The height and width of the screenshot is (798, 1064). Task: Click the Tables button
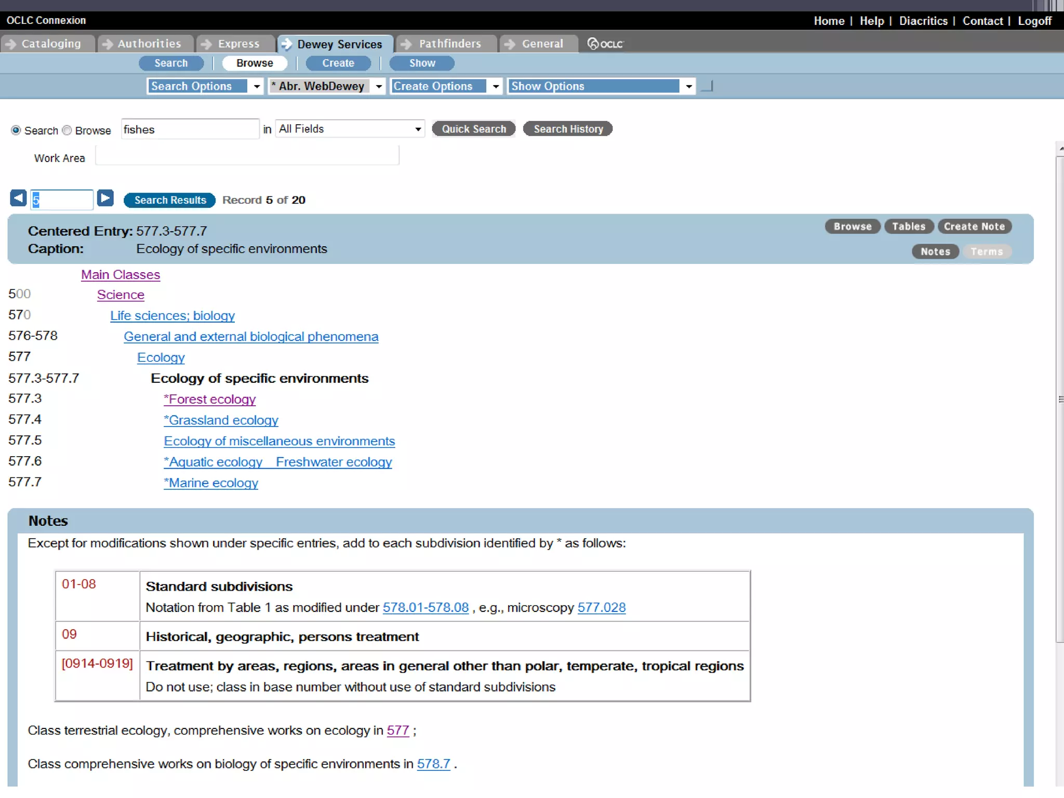pyautogui.click(x=908, y=227)
